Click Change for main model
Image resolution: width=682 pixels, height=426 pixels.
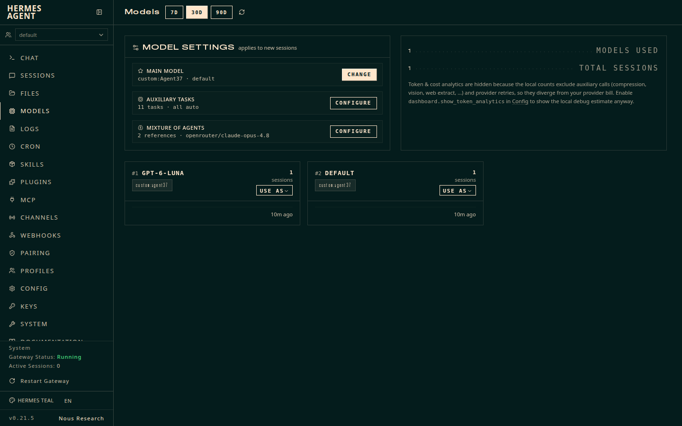pos(359,74)
